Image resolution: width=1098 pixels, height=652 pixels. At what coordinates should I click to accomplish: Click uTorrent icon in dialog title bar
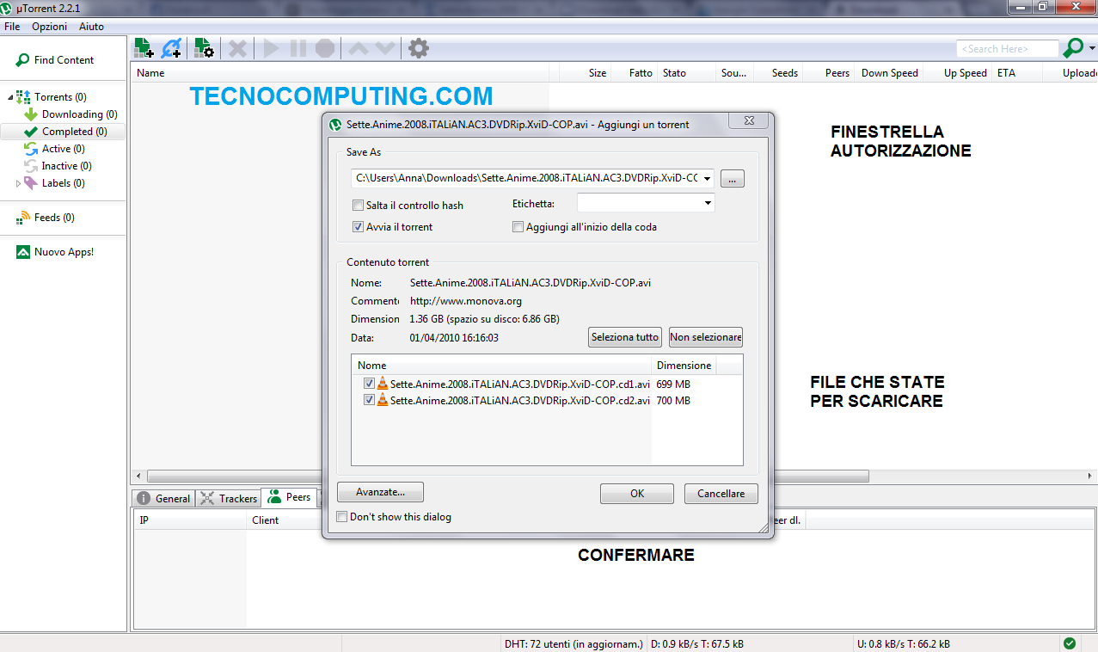click(336, 125)
